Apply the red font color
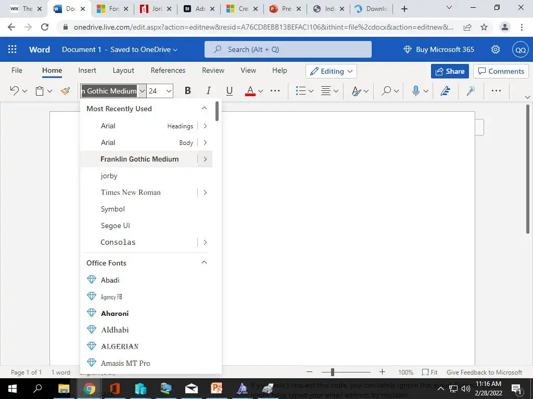The height and width of the screenshot is (399, 533). click(250, 91)
